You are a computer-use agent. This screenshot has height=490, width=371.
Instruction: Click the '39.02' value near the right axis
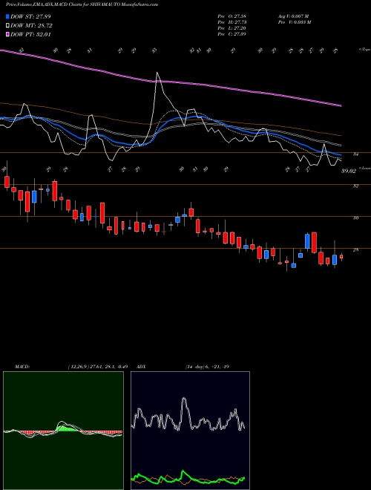[x=349, y=171]
